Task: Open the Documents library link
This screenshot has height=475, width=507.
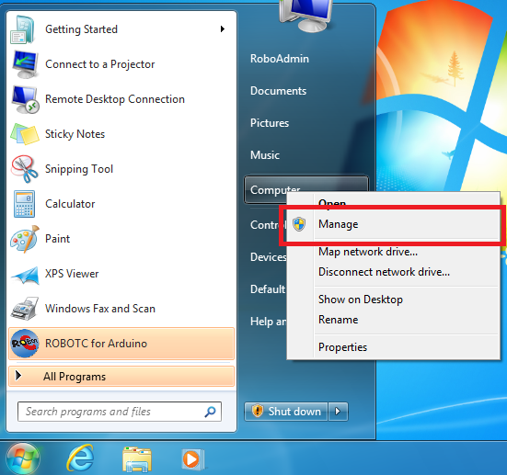Action: pyautogui.click(x=279, y=91)
